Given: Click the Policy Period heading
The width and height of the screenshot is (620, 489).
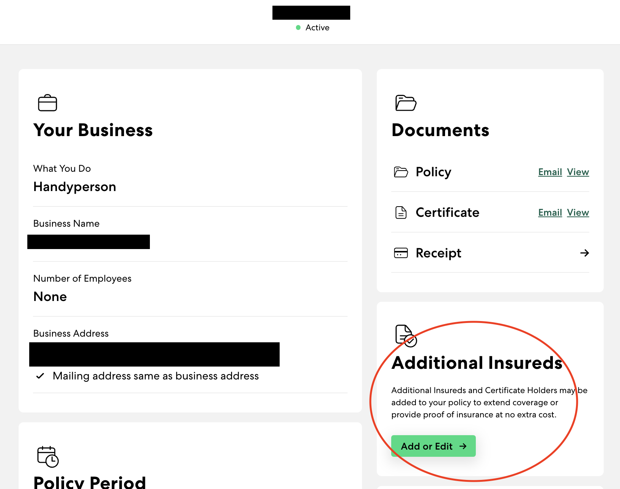Looking at the screenshot, I should [90, 482].
